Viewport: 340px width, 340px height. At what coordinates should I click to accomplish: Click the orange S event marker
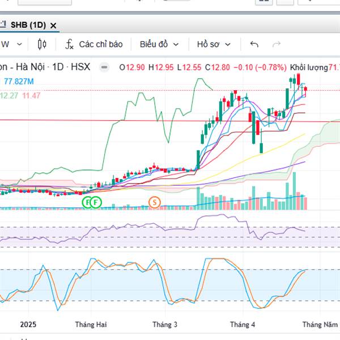(x=155, y=202)
